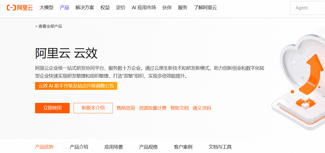Image resolution: width=325 pixels, height=153 pixels.
Task: Open 了解阿里云 in the navigation bar
Action: pos(205,8)
